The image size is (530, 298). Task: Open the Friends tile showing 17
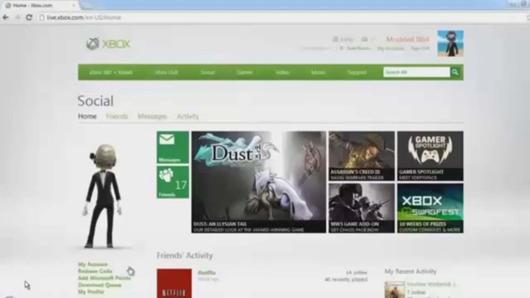173,182
